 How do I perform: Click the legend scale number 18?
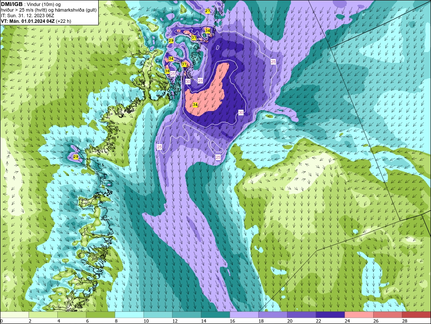(x=261, y=321)
